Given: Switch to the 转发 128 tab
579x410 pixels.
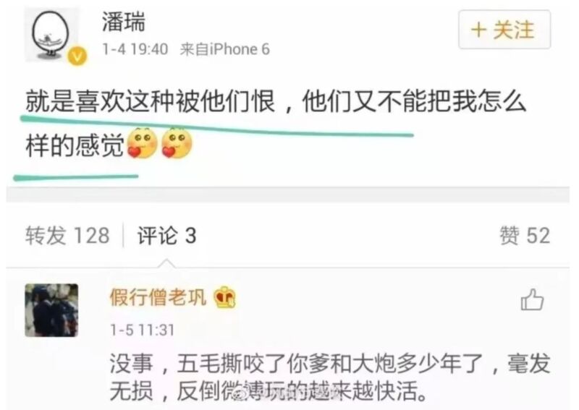Looking at the screenshot, I should coord(67,235).
